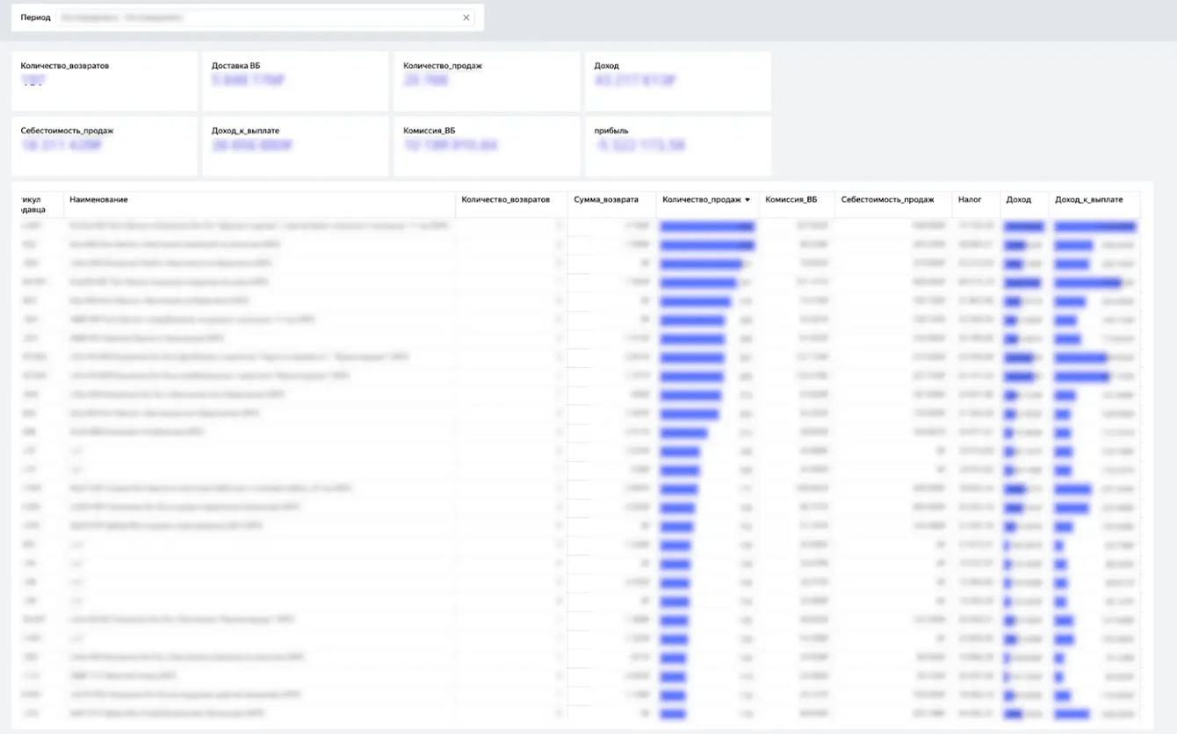The image size is (1177, 734).
Task: Select the Доход_к_выплате indicator card
Action: (295, 146)
